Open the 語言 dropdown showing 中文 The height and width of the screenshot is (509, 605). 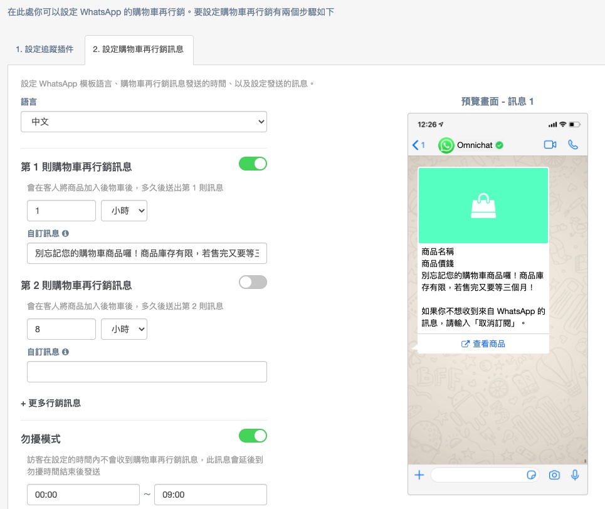coord(144,122)
